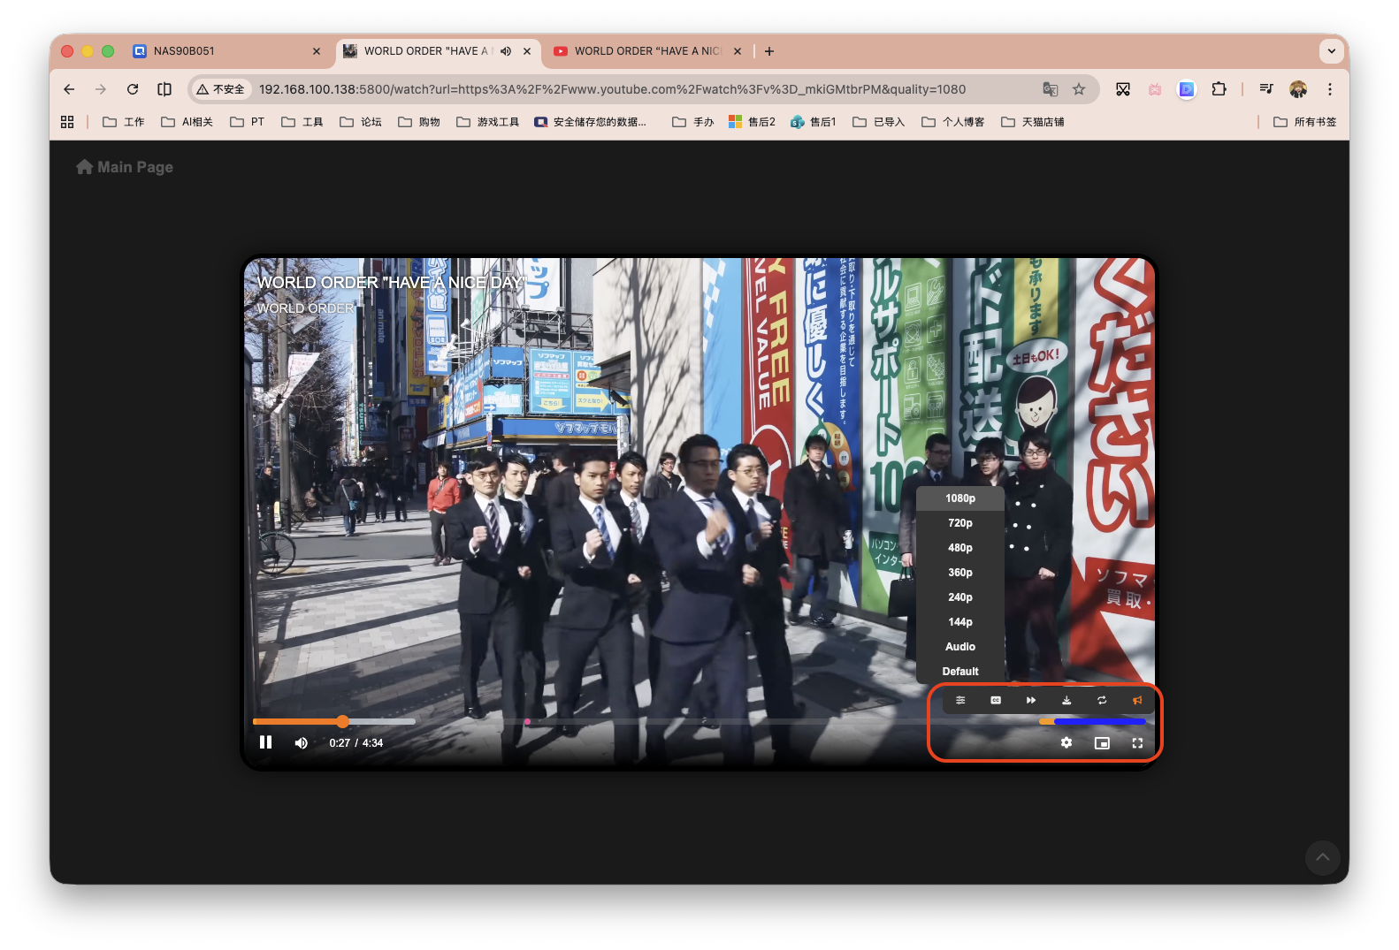Open the 论坛 bookmarks folder
The image size is (1399, 950).
point(361,122)
